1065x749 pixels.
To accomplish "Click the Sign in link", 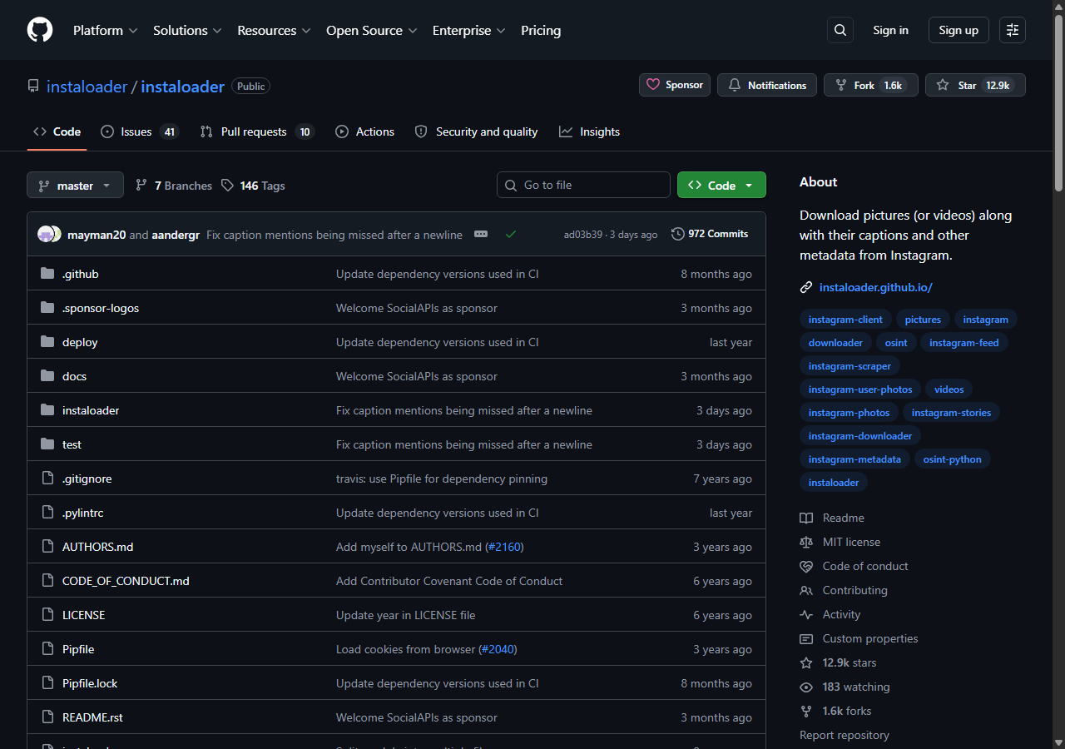I will pos(890,30).
